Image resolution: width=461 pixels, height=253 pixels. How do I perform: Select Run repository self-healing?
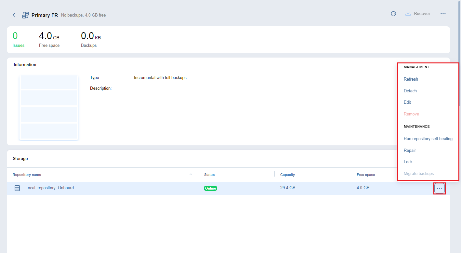tap(428, 139)
